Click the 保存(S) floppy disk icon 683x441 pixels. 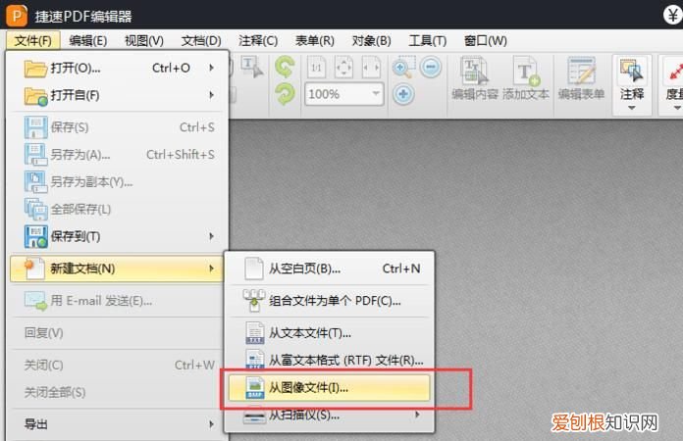tap(35, 127)
